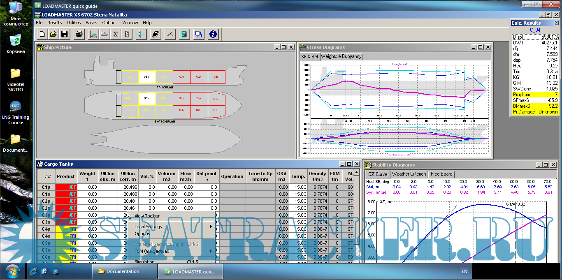Click the New file toolbar icon

point(42,34)
